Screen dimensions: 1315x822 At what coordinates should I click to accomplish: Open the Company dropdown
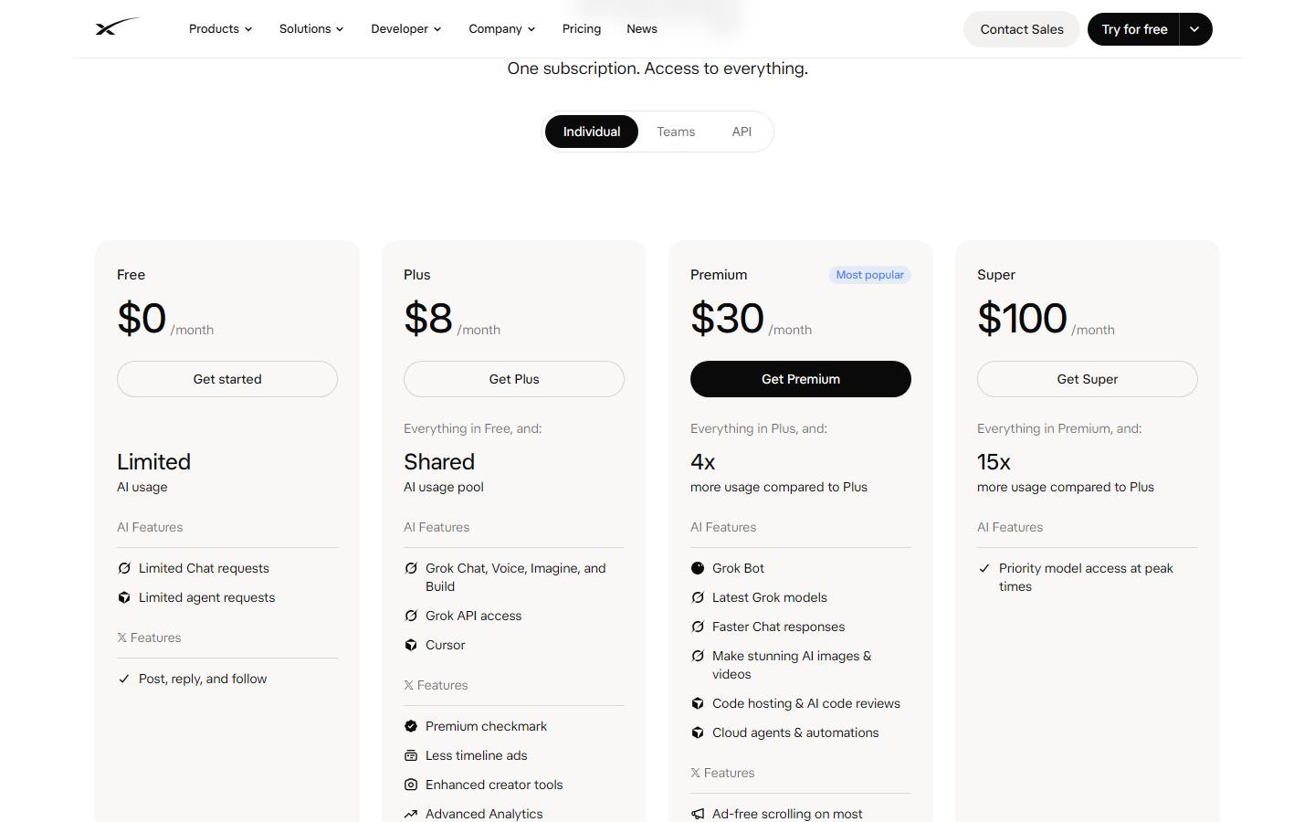(x=502, y=29)
